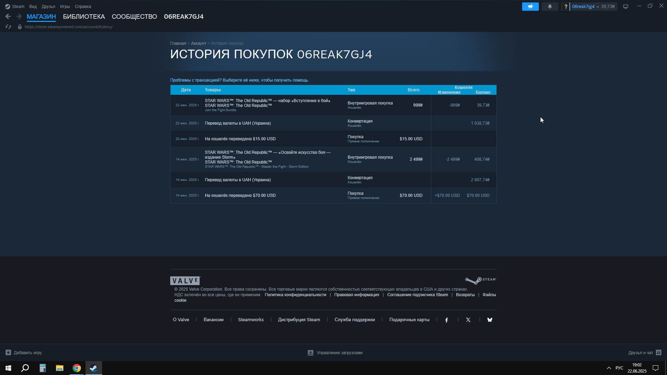Click the Steam logo in footer
Screen dimensions: 667x375
click(481, 280)
